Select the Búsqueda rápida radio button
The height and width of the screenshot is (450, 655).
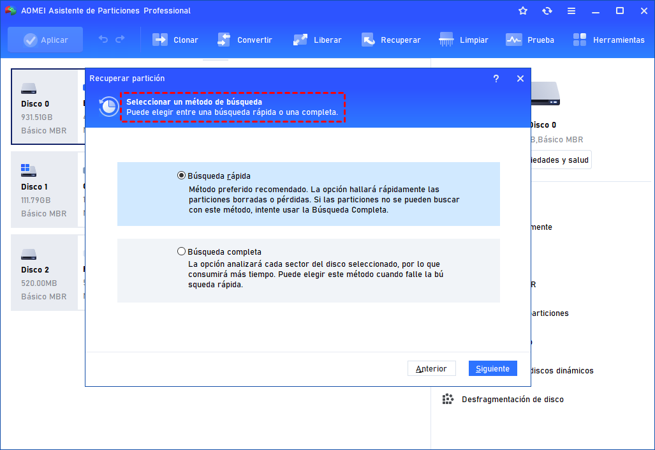point(182,176)
